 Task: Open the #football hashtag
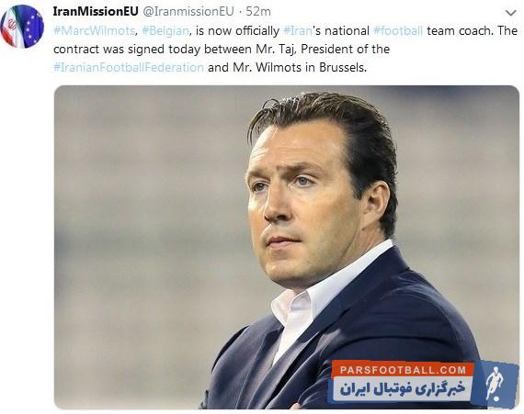[398, 31]
